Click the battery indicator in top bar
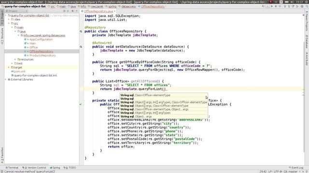The image size is (309, 173). [x=287, y=2]
